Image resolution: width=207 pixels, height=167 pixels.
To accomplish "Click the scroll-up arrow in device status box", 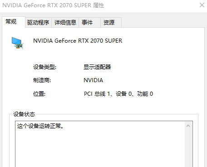I will (x=188, y=126).
